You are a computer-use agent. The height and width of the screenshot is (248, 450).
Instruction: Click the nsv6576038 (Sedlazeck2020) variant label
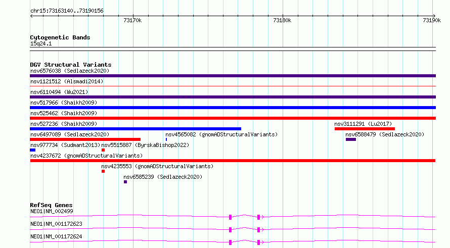[70, 71]
